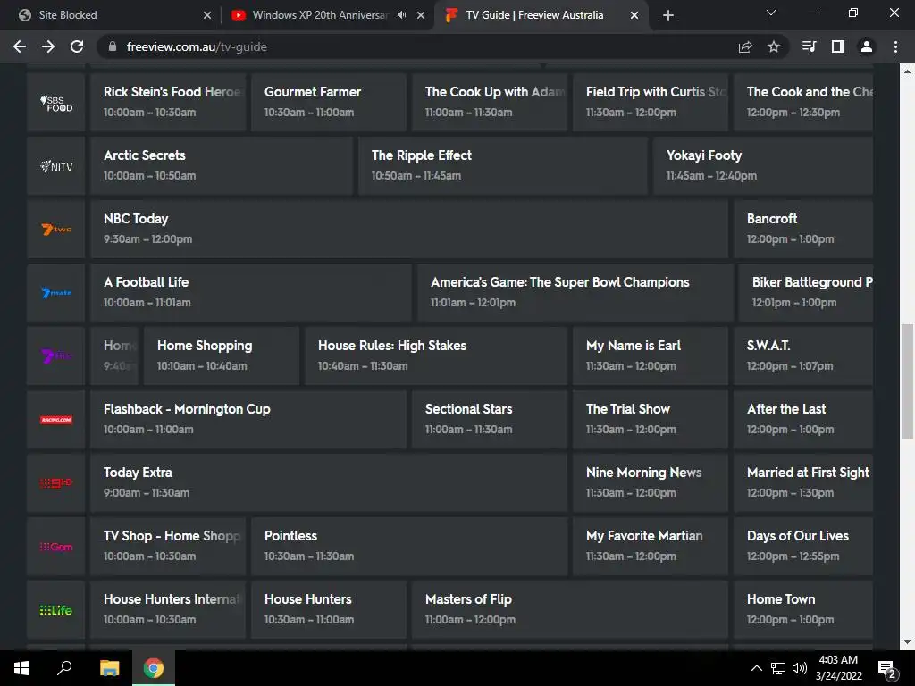Open the Rick Stein's Food Heroes listing
The height and width of the screenshot is (686, 915).
168,102
